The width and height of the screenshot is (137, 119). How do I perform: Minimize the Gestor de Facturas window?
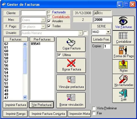pos(120,4)
